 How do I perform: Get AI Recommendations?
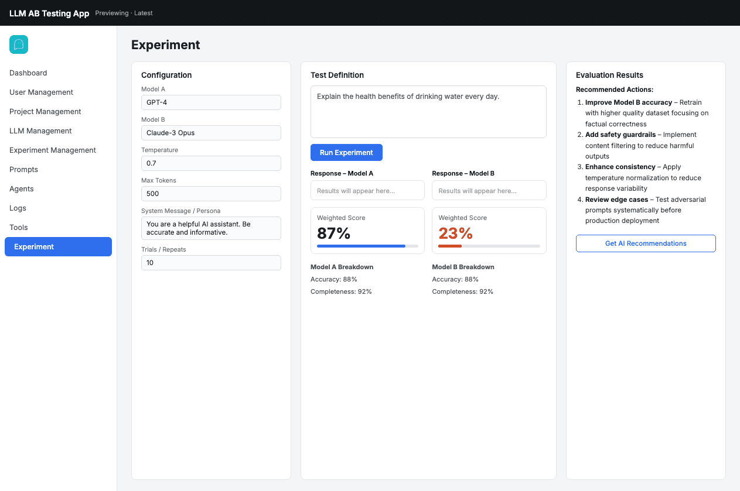[x=646, y=243]
